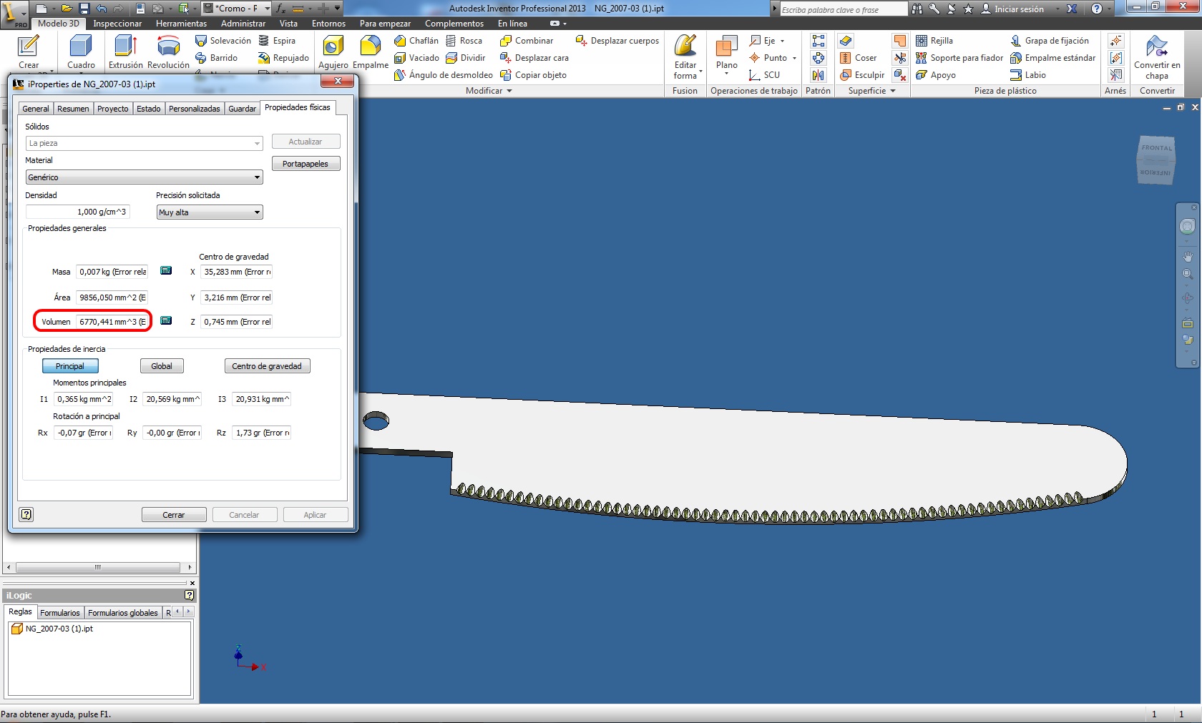The image size is (1202, 723).
Task: Click Volumen value 6770,441 mm^3 field
Action: click(112, 322)
